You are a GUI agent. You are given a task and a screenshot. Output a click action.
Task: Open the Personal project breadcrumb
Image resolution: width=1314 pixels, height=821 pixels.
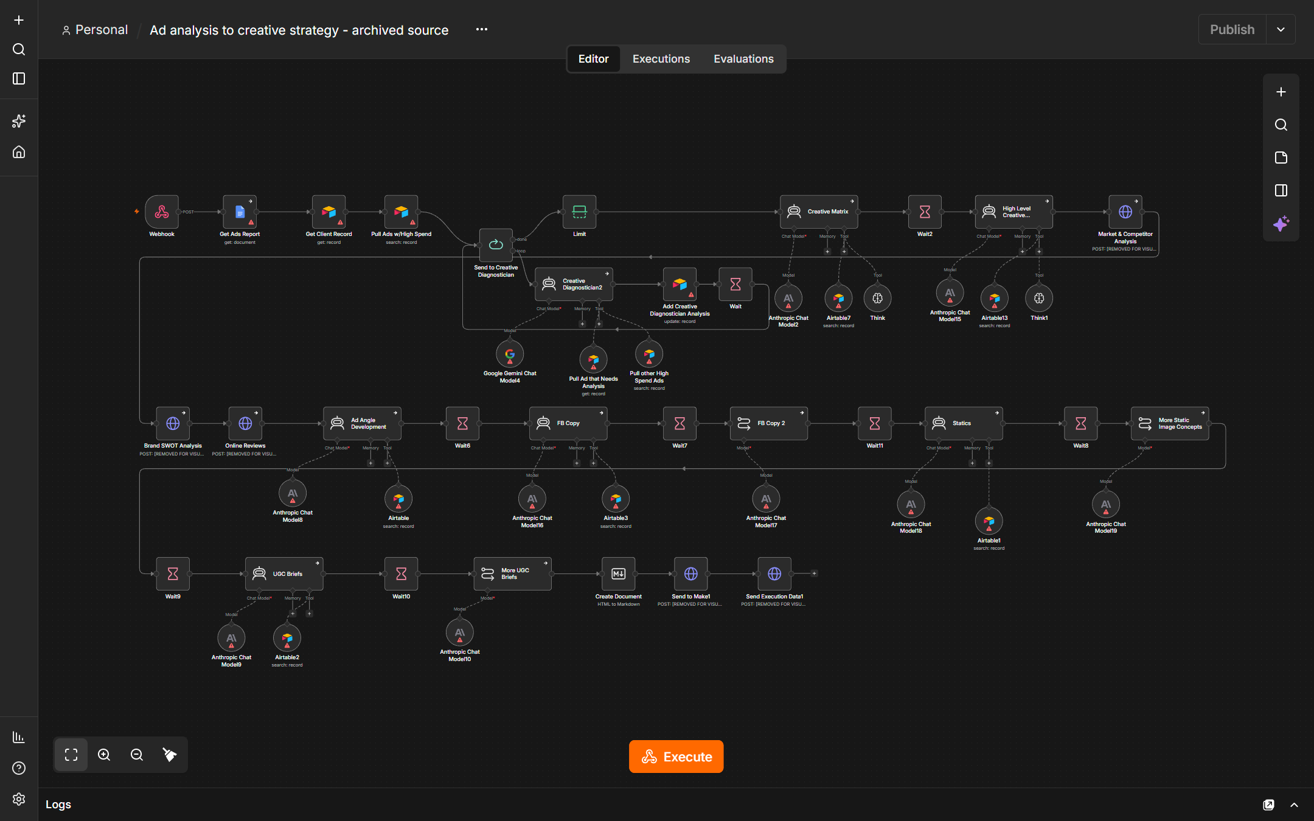95,30
